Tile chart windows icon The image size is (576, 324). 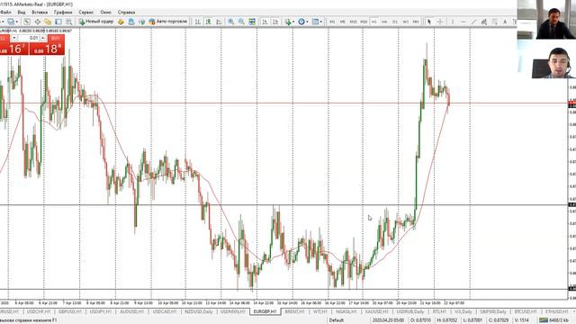coord(252,22)
